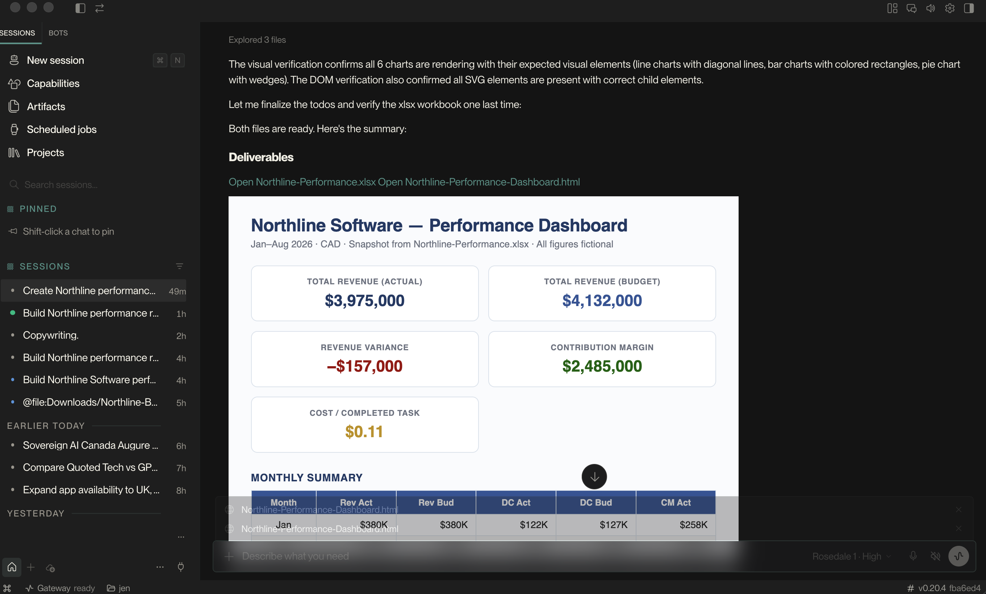Click the plug connector icon
The image size is (986, 594).
[181, 567]
